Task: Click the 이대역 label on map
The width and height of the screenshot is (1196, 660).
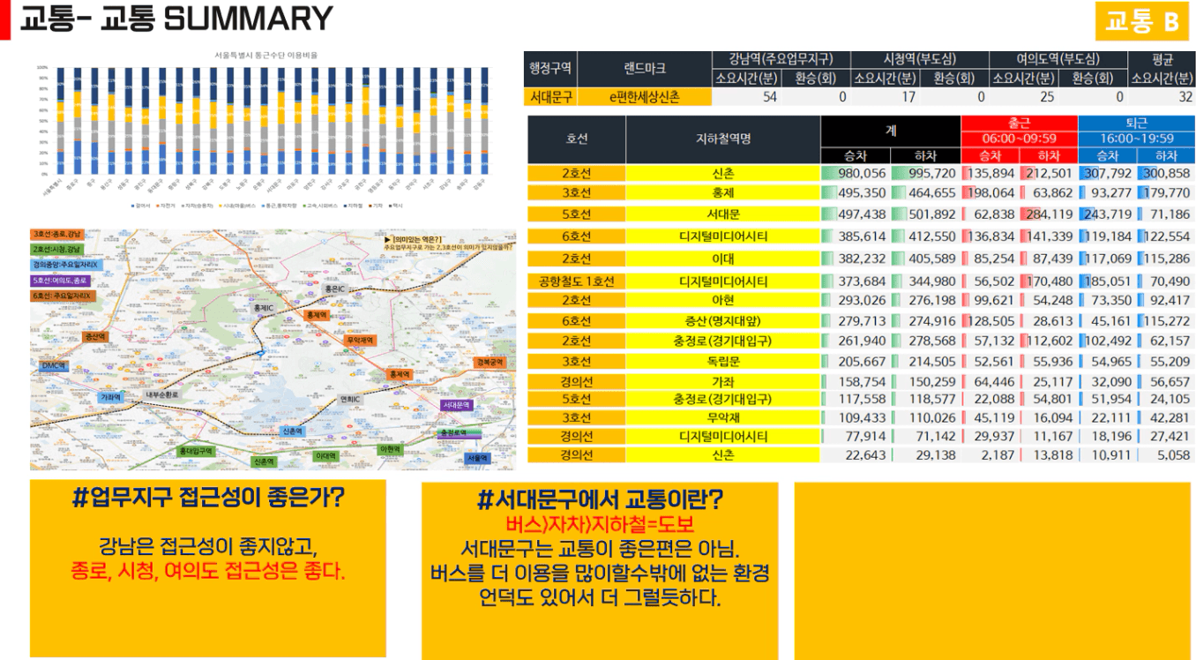Action: 326,455
